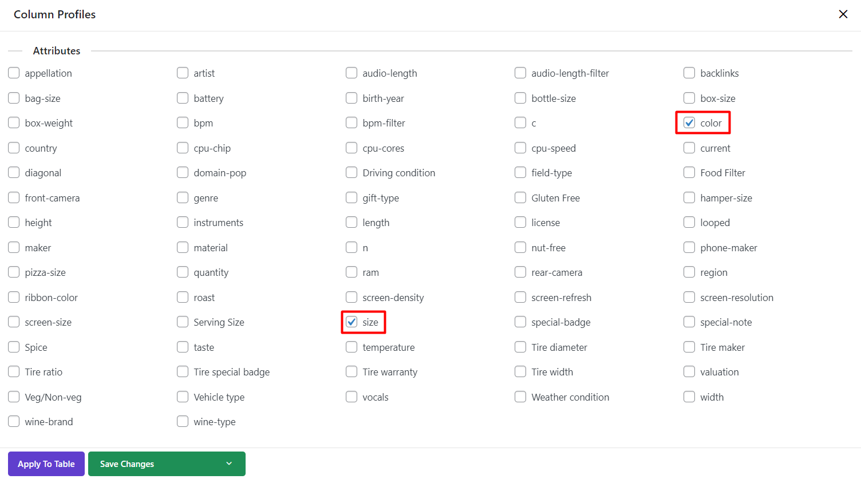This screenshot has width=861, height=479.
Task: Enable the appellation checkbox
Action: click(x=14, y=73)
